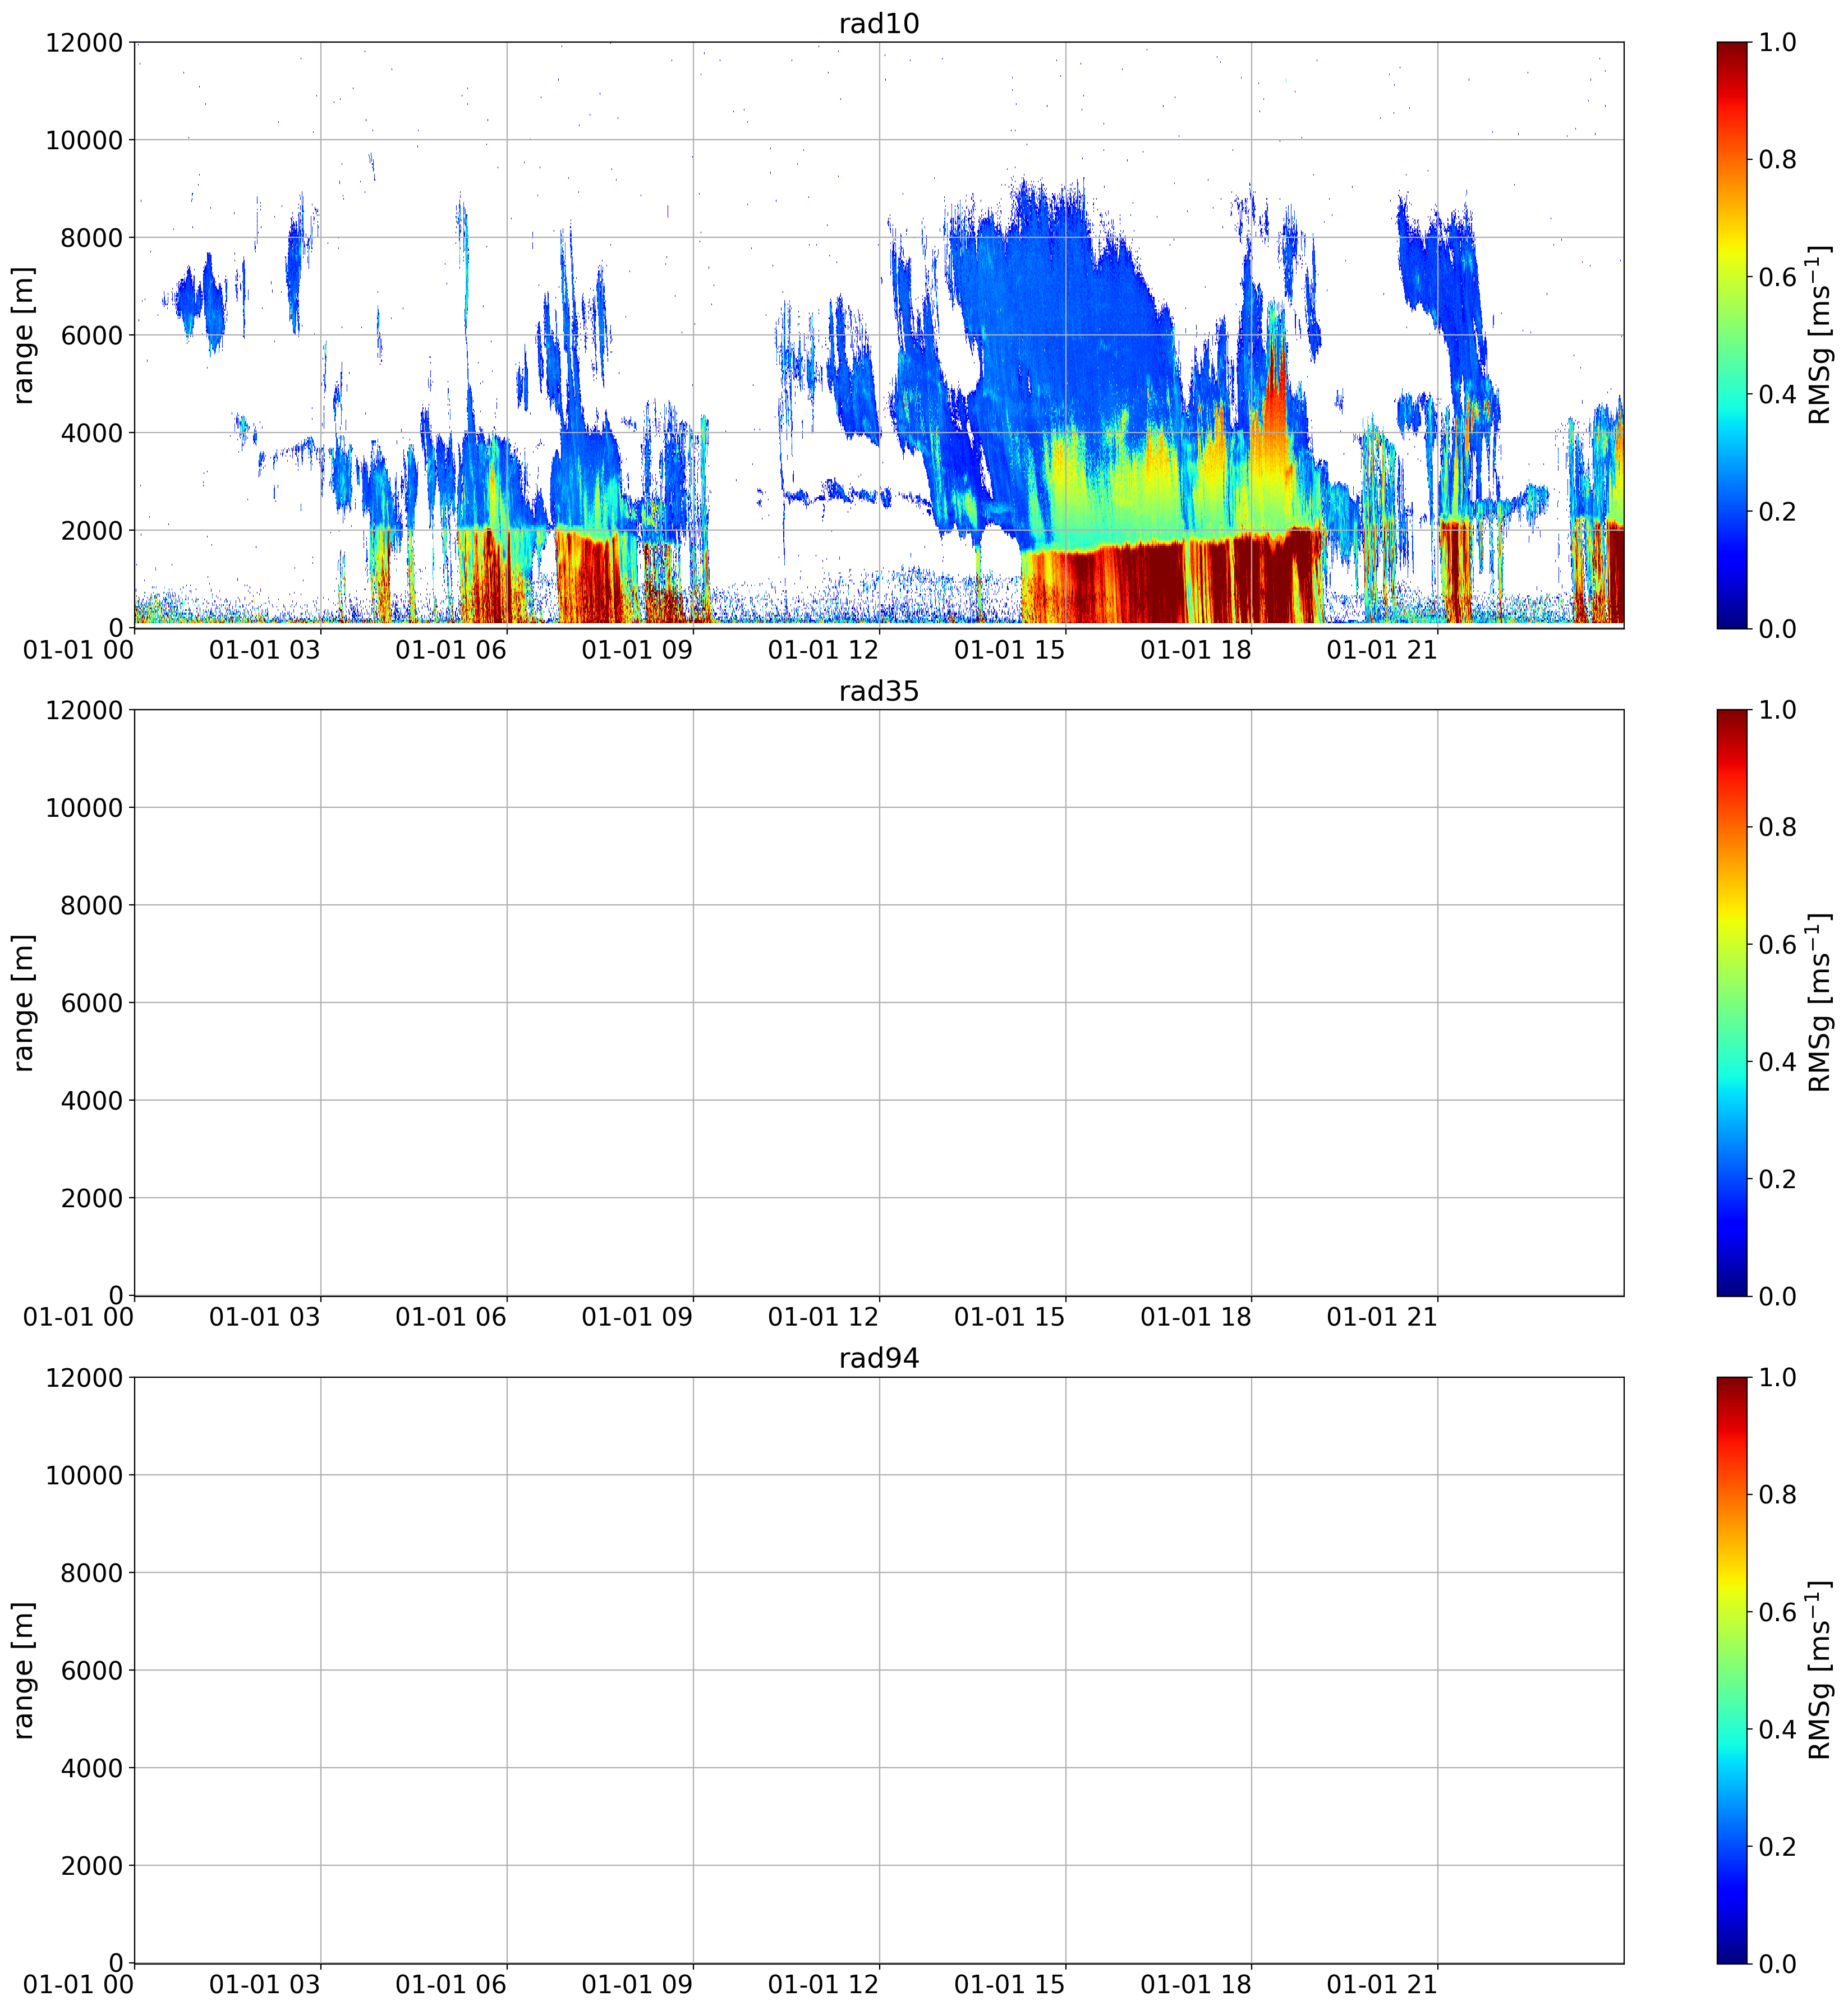Click the rad35 plot title
The width and height of the screenshot is (1848, 2010).
click(878, 691)
